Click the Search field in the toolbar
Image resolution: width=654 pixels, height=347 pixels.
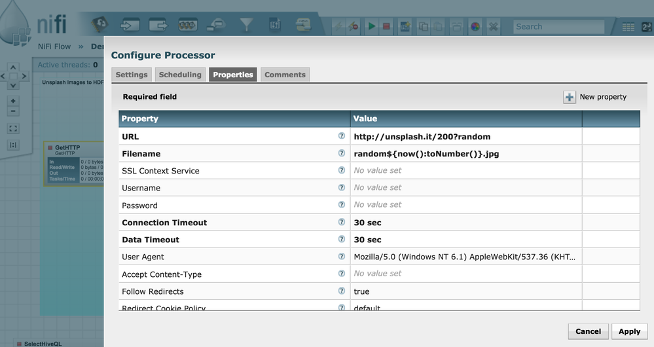tap(558, 27)
